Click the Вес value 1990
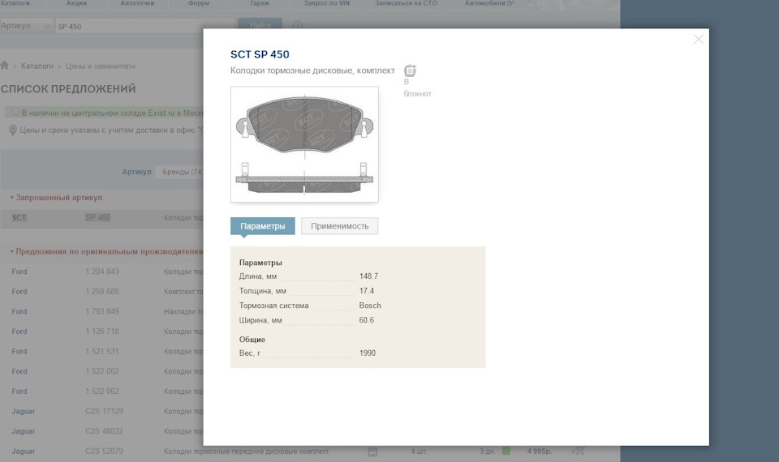This screenshot has width=779, height=462. [368, 353]
